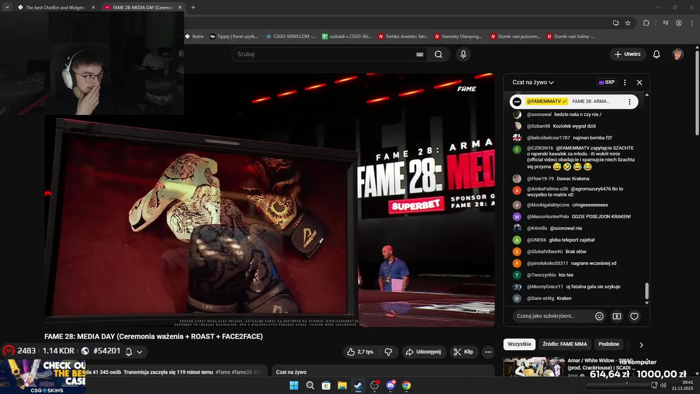Open a new browser tab

[x=193, y=8]
